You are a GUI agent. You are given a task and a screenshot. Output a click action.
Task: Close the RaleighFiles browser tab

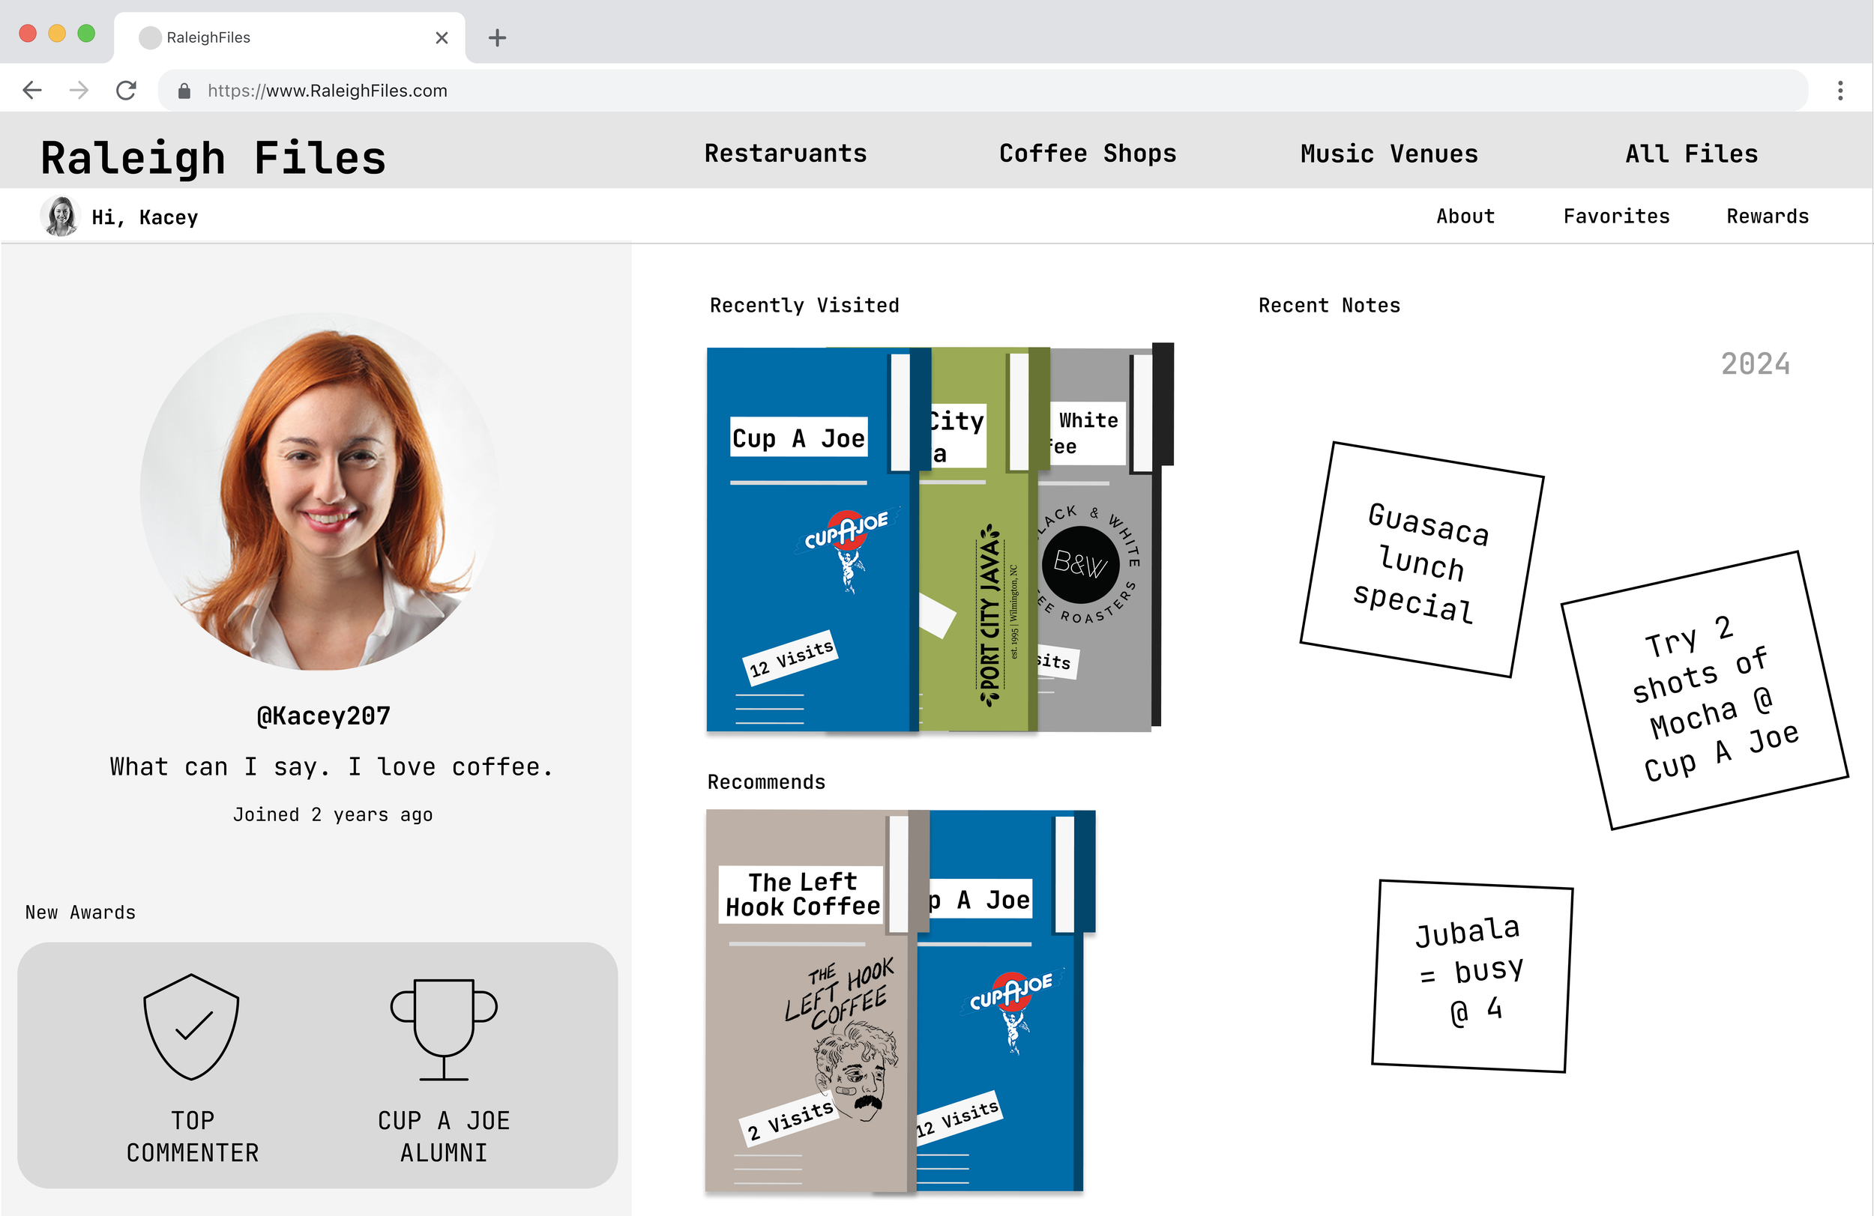pos(442,37)
